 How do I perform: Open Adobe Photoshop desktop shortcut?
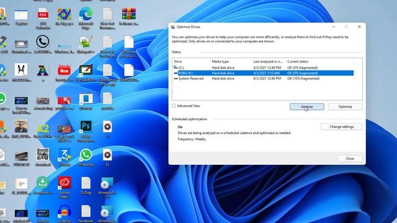coord(86,126)
